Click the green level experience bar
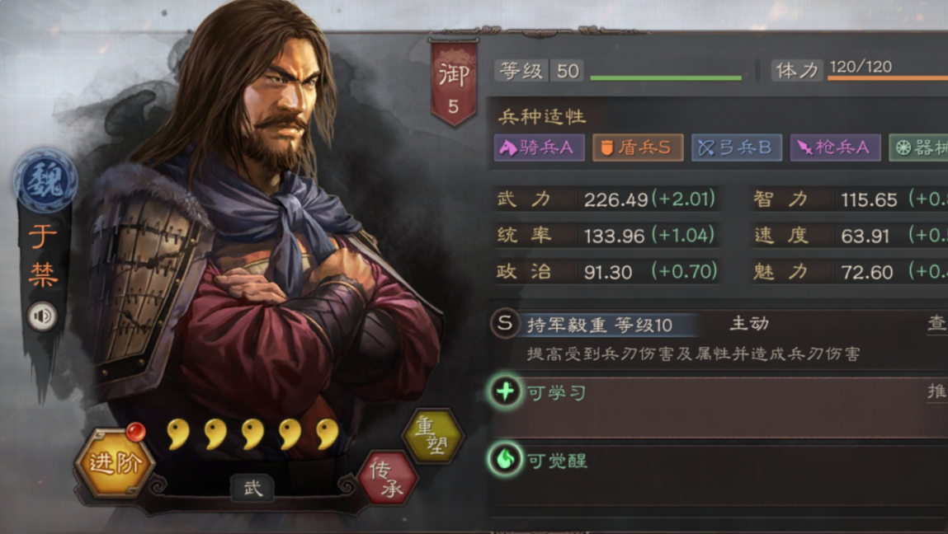Image resolution: width=948 pixels, height=534 pixels. point(666,78)
